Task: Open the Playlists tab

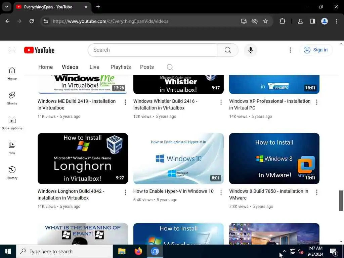Action: click(x=121, y=67)
